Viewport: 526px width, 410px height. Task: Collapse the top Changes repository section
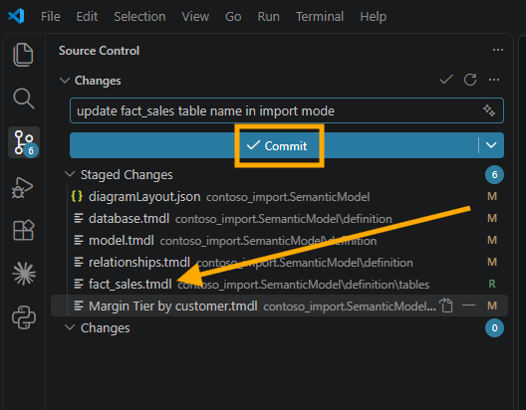point(65,81)
